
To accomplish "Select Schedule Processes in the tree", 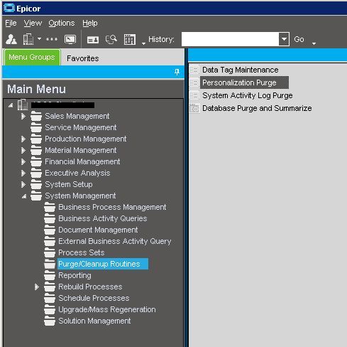I will pyautogui.click(x=94, y=298).
